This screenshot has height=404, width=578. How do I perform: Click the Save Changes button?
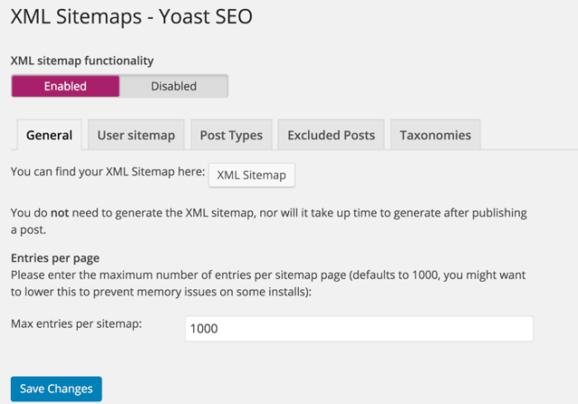click(x=56, y=389)
